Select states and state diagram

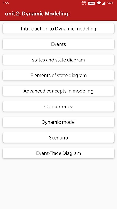point(58,60)
